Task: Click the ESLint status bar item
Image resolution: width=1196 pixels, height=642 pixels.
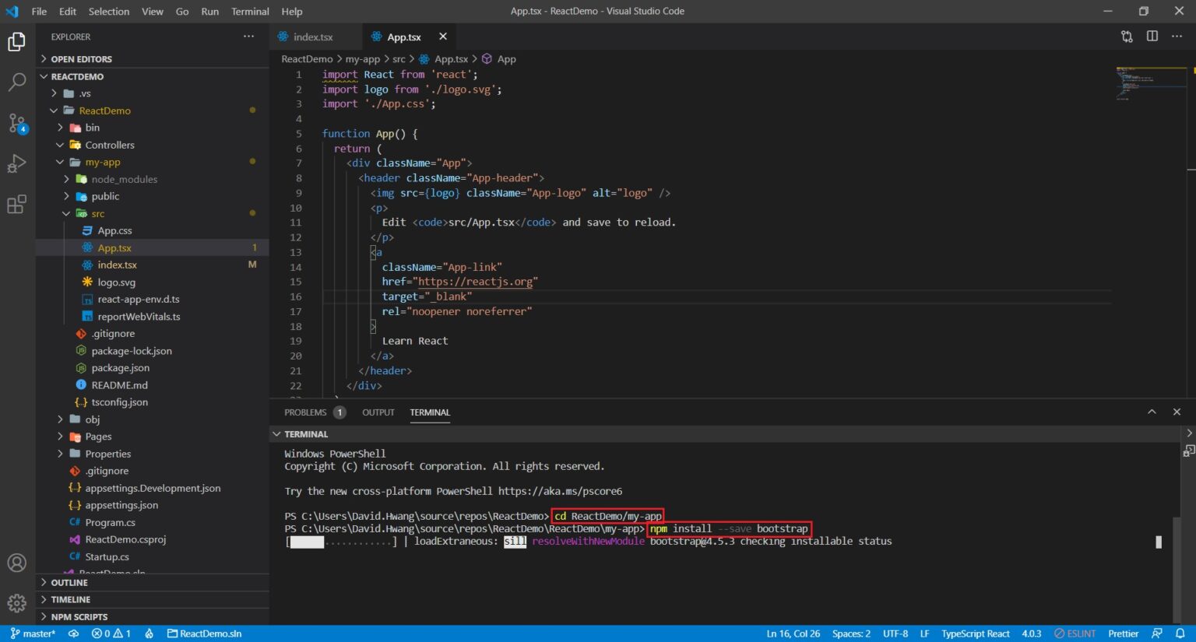Action: pos(1075,633)
